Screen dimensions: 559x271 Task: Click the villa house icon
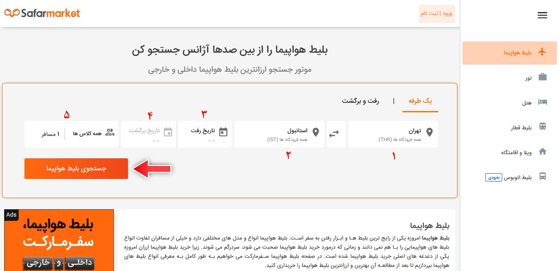542,152
